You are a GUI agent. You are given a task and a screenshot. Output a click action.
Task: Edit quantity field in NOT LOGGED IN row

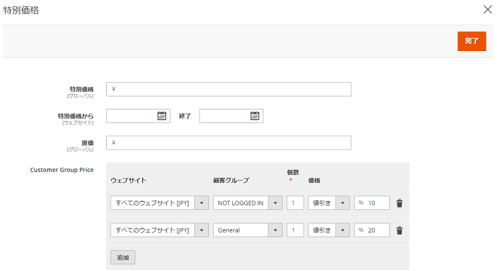[295, 203]
